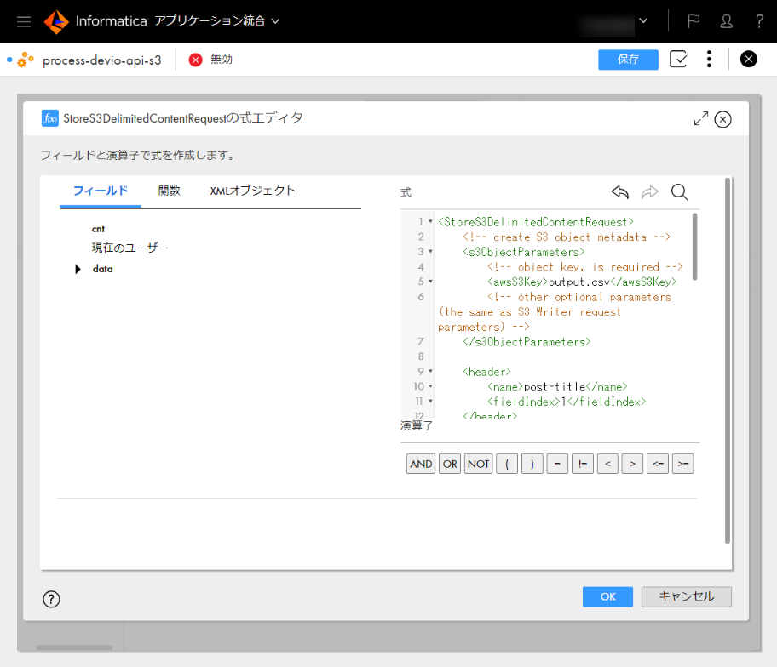The image size is (777, 667).
Task: Switch to the 関数 tab
Action: point(169,191)
